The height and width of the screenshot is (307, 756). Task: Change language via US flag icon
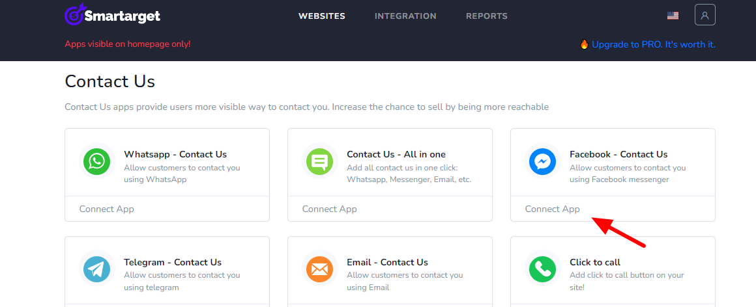tap(673, 16)
